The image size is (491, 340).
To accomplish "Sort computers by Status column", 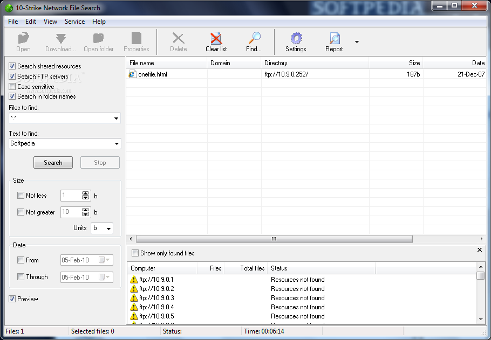I will [322, 268].
